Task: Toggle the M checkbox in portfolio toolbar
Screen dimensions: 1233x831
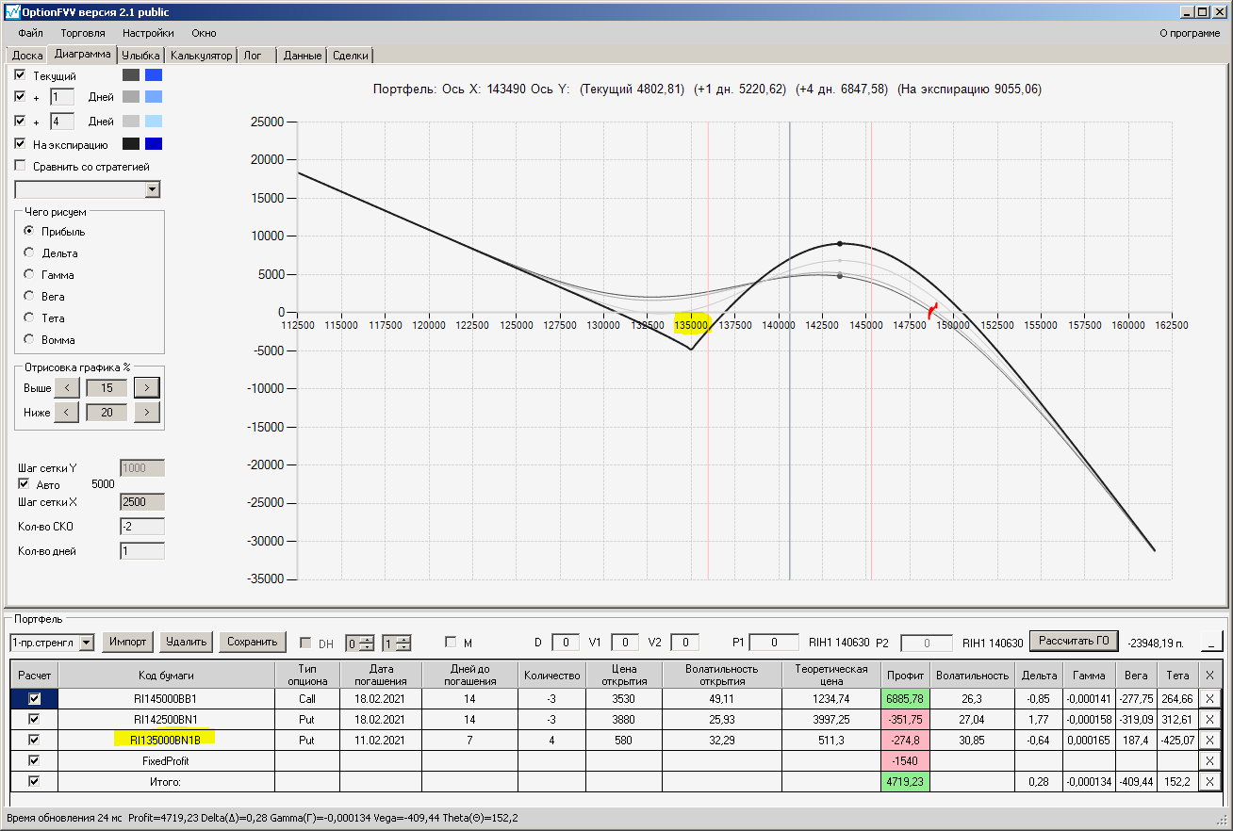Action: (452, 643)
